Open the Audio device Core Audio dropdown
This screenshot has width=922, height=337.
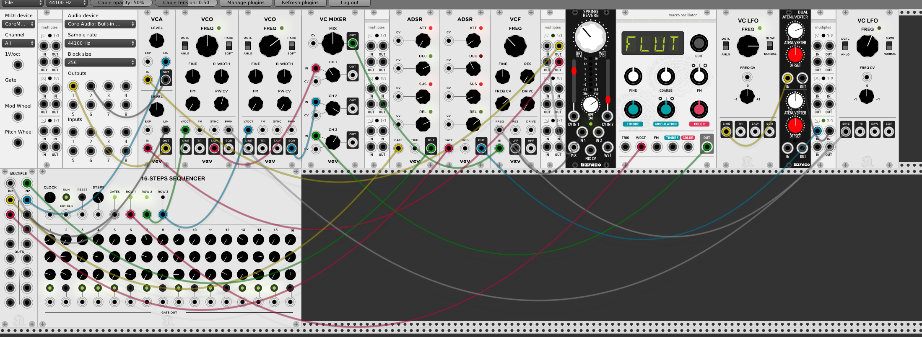click(x=100, y=24)
